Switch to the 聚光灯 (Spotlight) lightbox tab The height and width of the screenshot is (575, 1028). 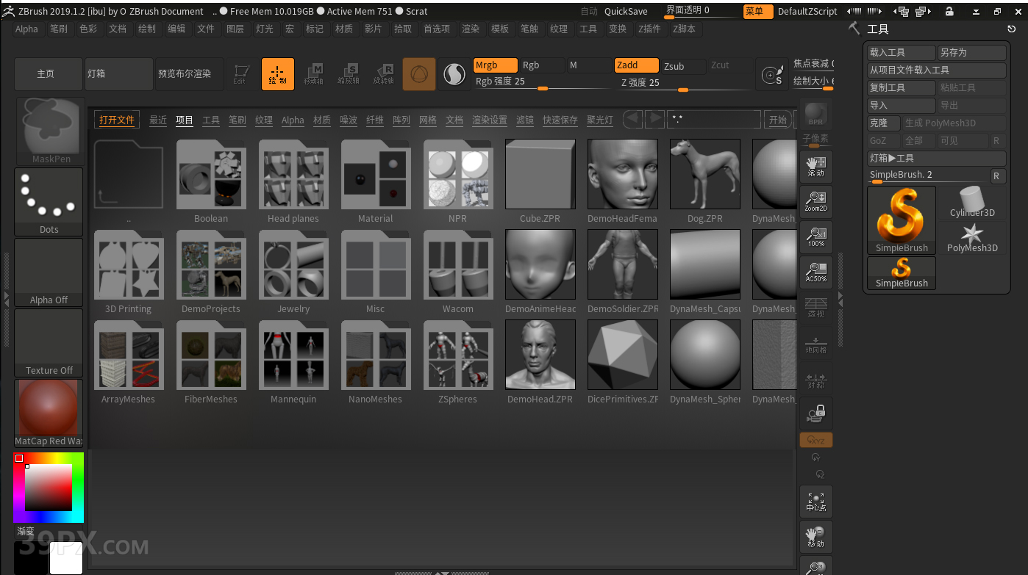pos(600,120)
